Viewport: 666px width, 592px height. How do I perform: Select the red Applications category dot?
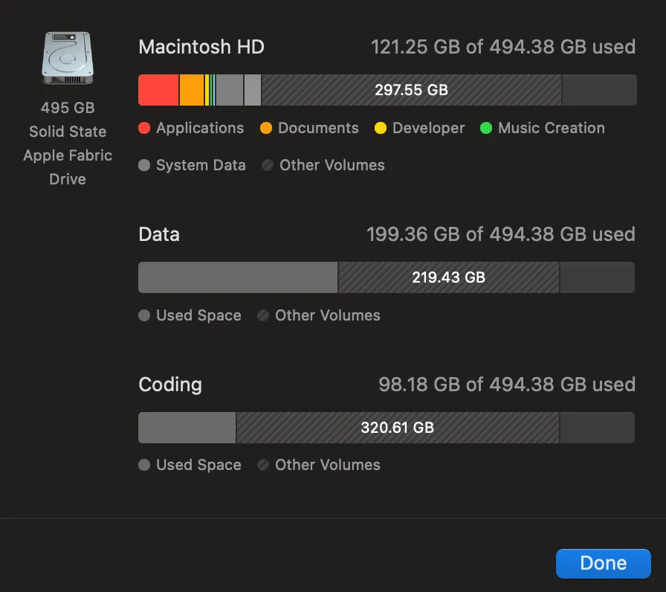pos(143,128)
